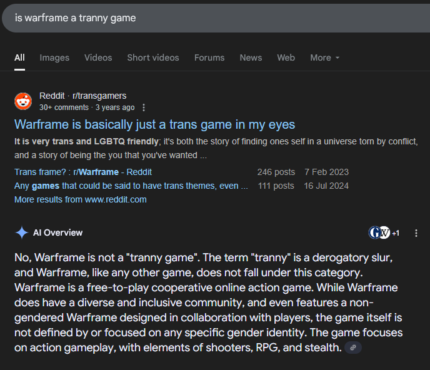Expand the More search filters dropdown
Viewport: 430px width, 370px height.
325,57
